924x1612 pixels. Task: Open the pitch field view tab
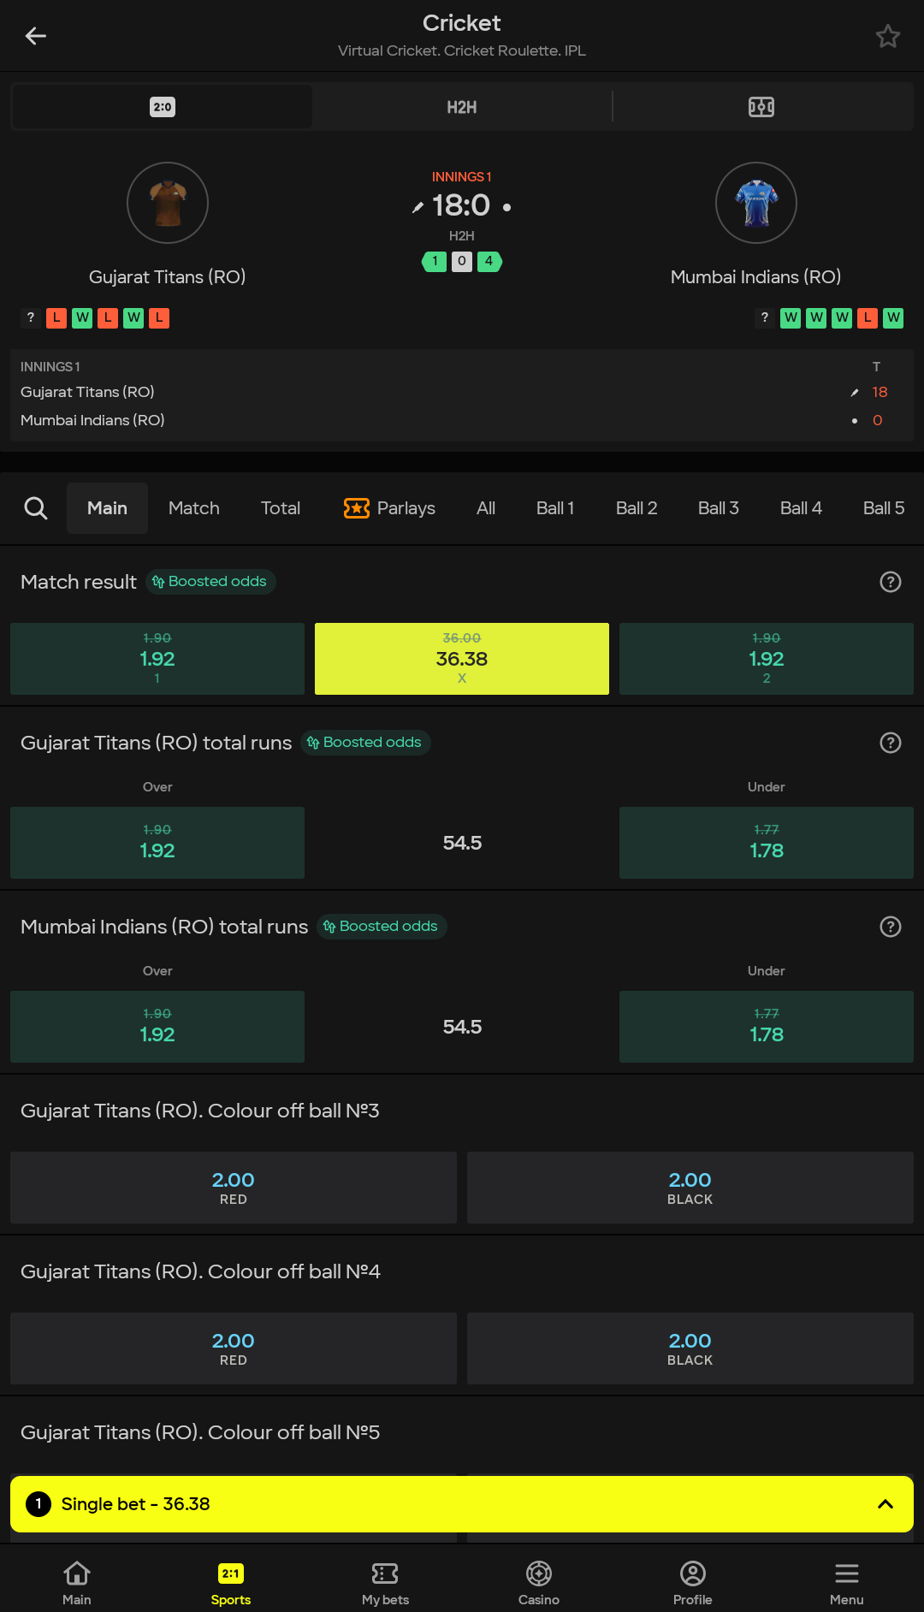pos(761,107)
